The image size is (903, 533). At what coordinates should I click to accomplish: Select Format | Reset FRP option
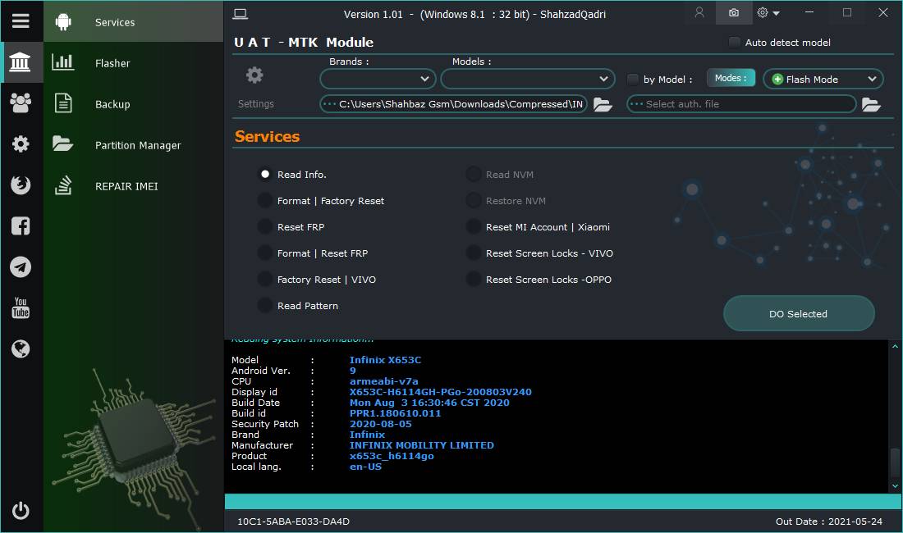[x=265, y=253]
